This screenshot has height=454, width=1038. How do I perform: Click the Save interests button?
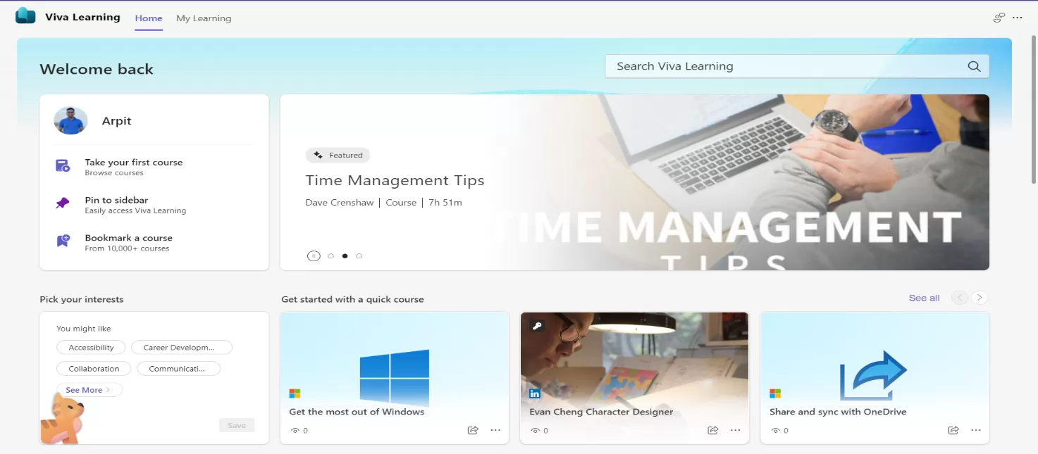pos(237,425)
